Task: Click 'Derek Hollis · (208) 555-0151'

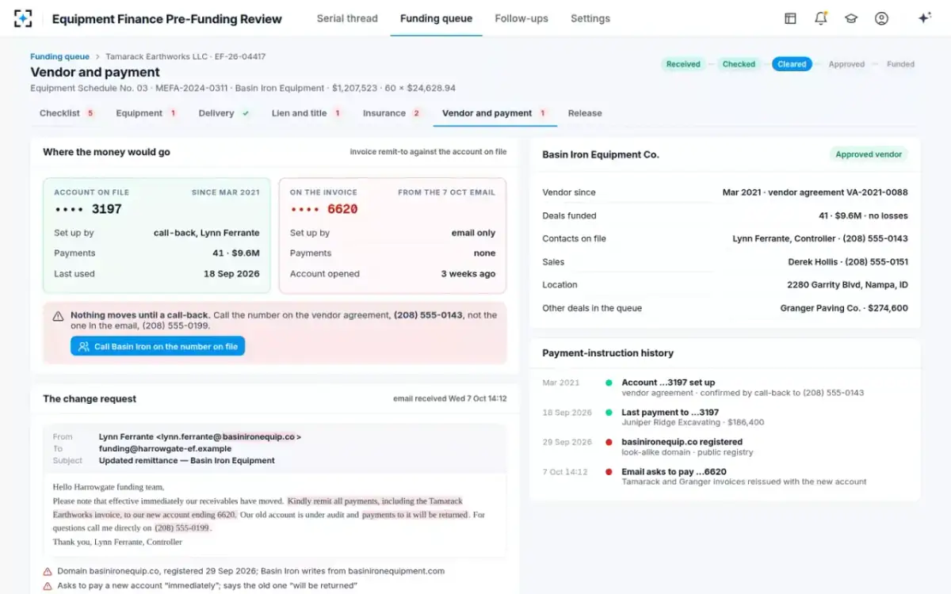Action: [x=848, y=261]
